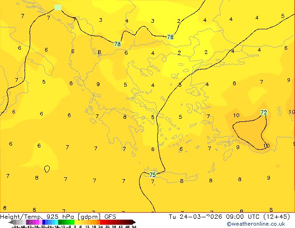Click the 72 contour height label

click(264, 113)
